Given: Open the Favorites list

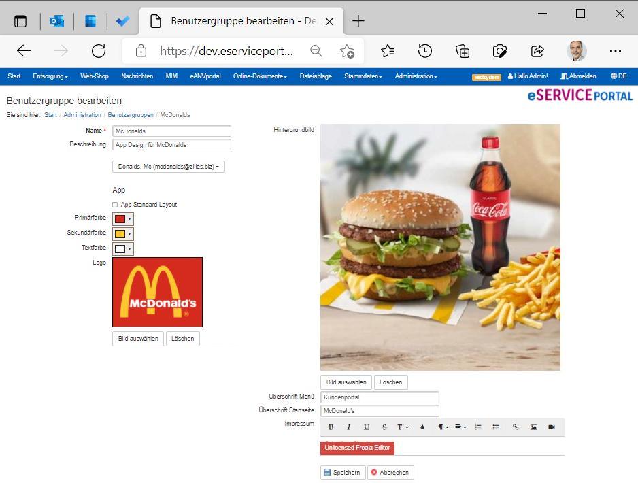Looking at the screenshot, I should pyautogui.click(x=388, y=51).
